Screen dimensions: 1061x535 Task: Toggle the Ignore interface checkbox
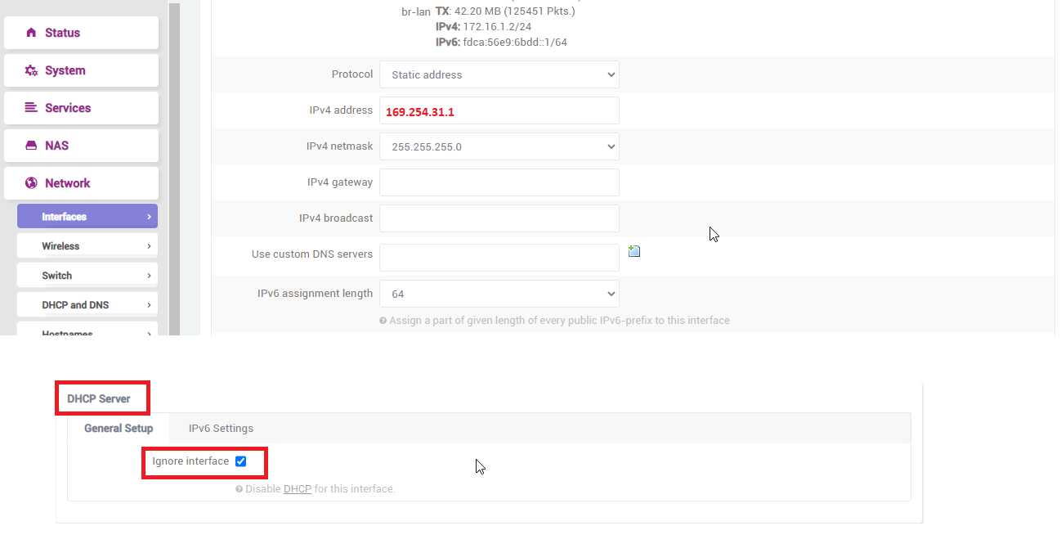(x=240, y=461)
